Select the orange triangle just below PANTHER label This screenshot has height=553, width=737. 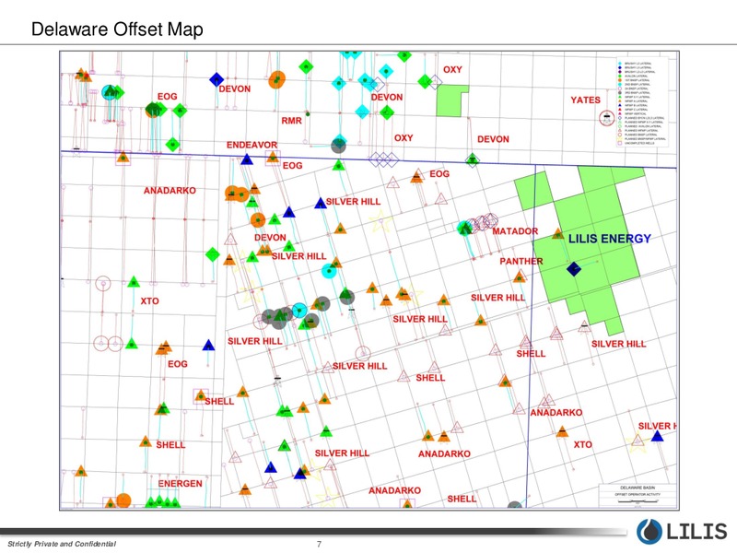pyautogui.click(x=520, y=276)
